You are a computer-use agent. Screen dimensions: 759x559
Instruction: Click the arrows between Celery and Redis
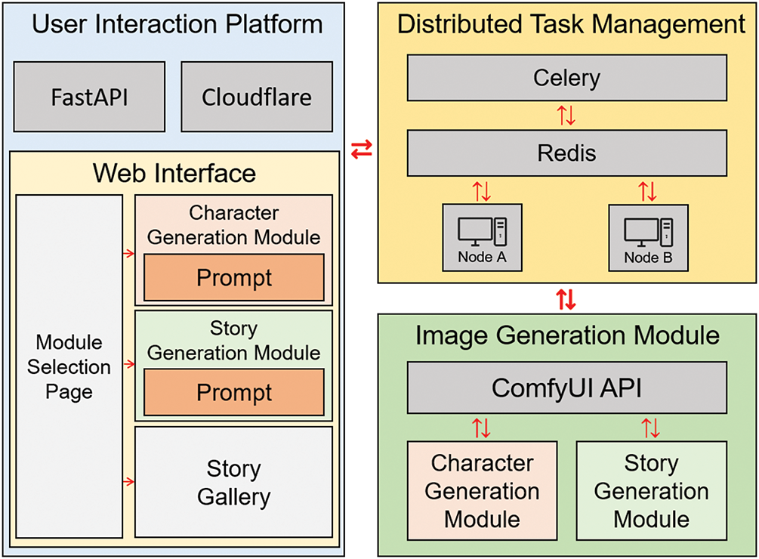(566, 116)
